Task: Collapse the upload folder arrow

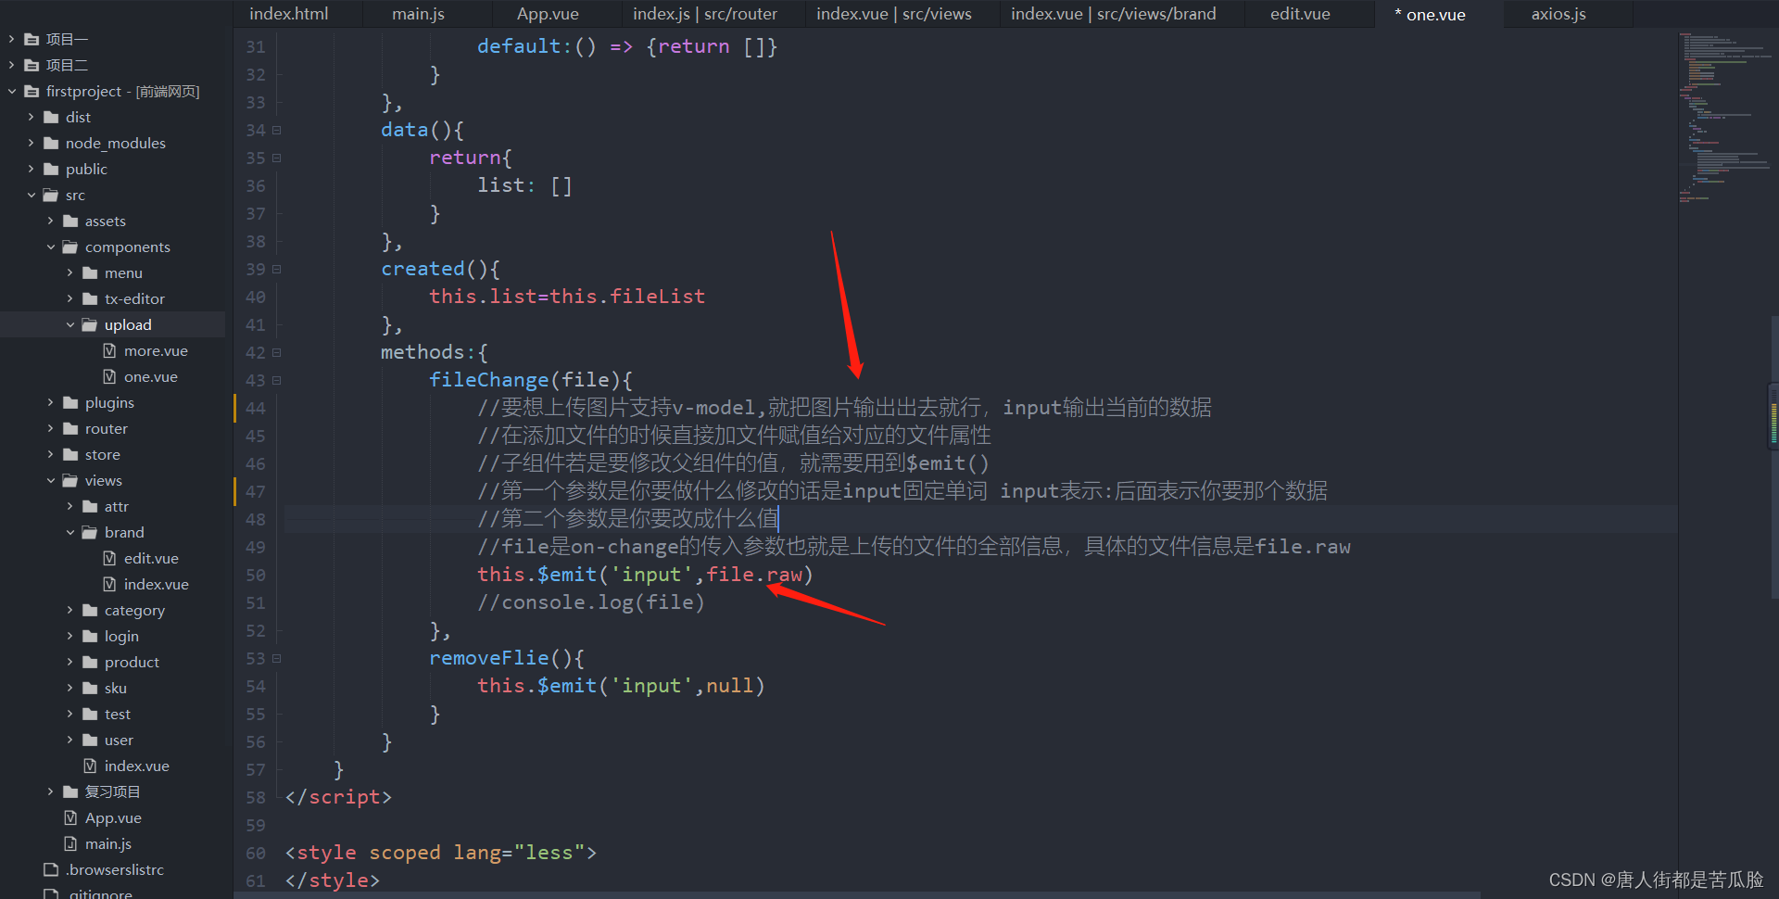Action: 69,324
